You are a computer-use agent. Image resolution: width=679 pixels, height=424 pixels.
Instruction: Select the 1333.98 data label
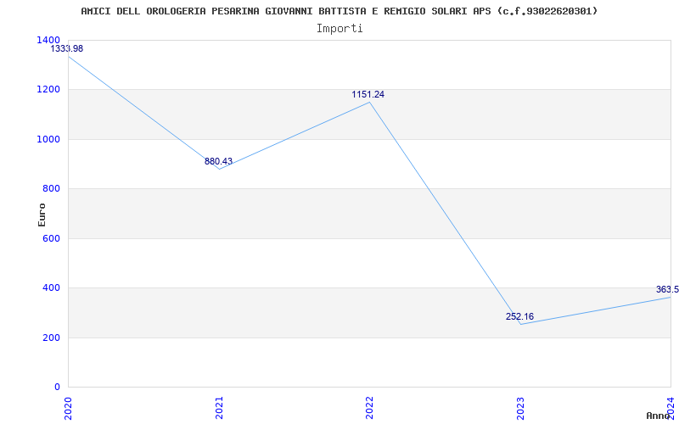click(67, 48)
